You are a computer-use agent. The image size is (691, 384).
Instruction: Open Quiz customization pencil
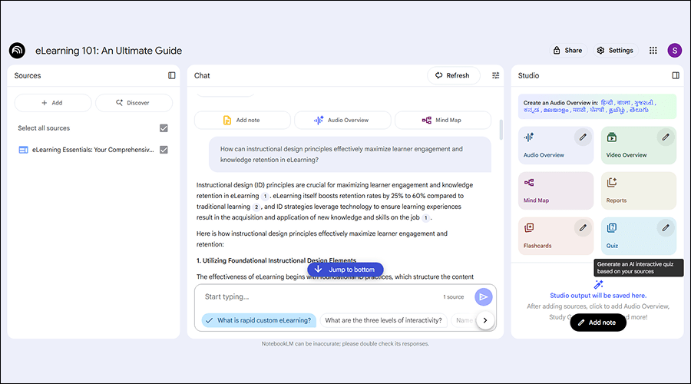click(666, 227)
